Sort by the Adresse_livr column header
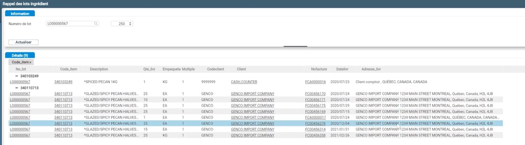 pos(371,69)
